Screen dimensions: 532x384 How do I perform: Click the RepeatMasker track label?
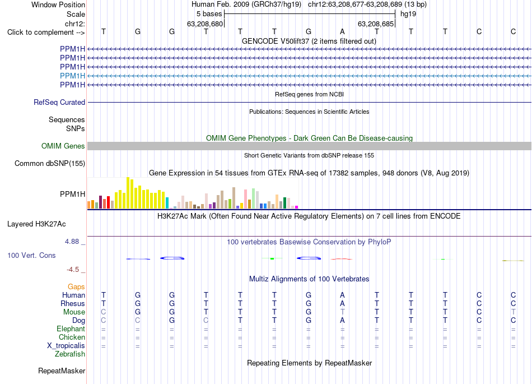coord(62,371)
